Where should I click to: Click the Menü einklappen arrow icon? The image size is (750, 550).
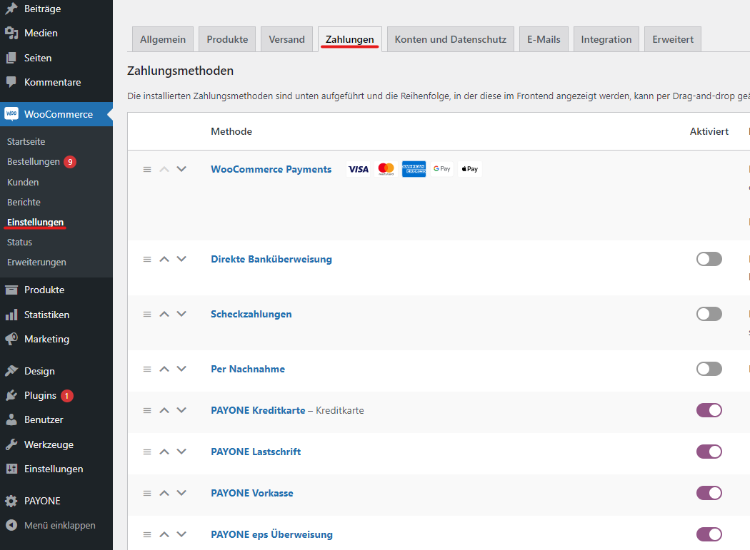(x=11, y=525)
